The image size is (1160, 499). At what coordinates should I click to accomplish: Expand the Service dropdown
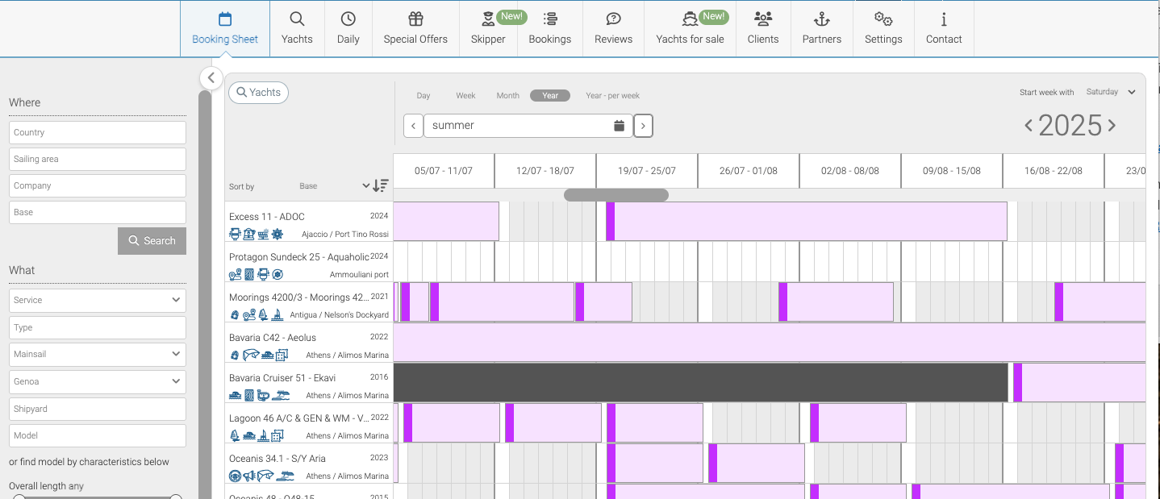pos(98,300)
